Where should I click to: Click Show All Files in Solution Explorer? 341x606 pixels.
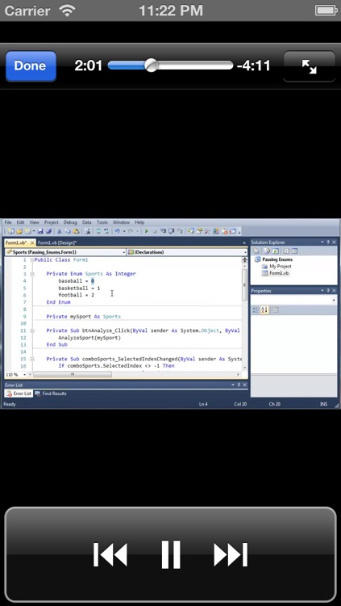(267, 250)
